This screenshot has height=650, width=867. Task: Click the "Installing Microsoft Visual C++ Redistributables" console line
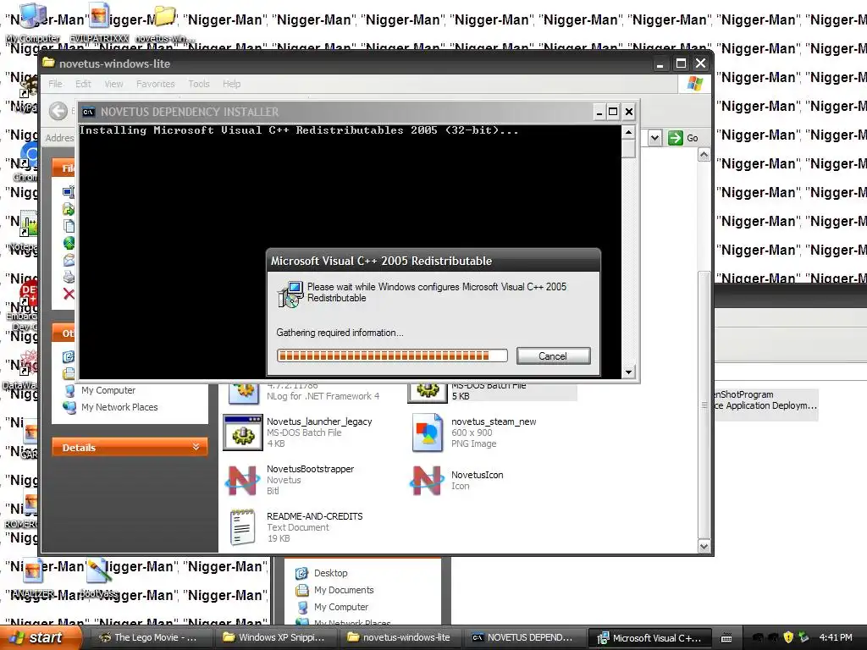coord(299,130)
